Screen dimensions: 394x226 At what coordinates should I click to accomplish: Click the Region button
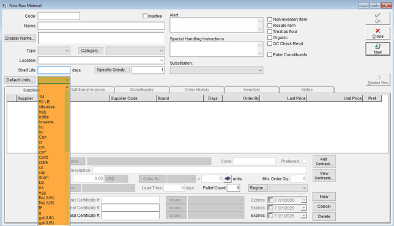pos(258,188)
